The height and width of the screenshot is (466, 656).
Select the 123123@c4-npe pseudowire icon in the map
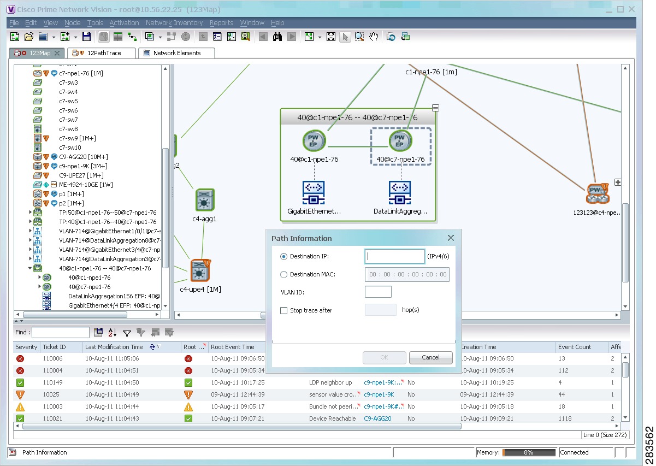(597, 194)
